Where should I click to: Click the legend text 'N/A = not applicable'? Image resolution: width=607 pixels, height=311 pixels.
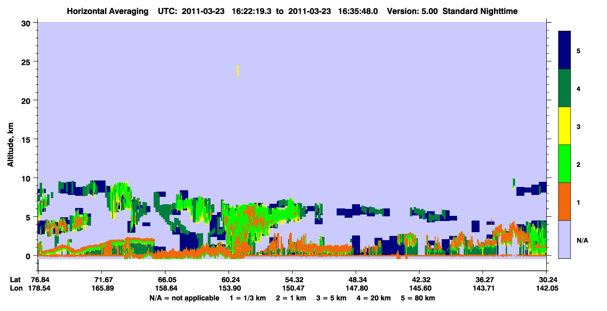click(184, 298)
